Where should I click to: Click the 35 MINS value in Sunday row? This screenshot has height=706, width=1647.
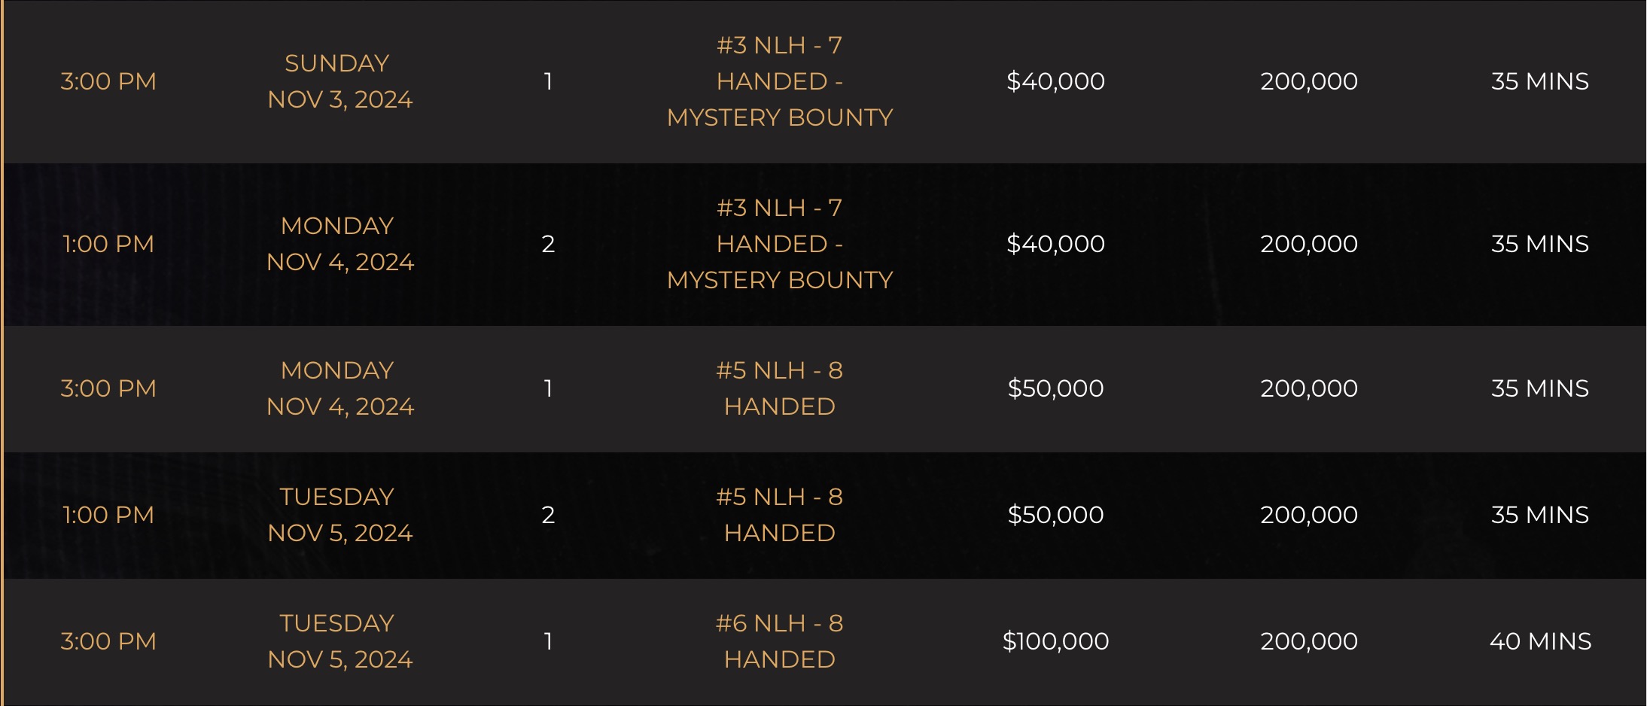tap(1540, 81)
